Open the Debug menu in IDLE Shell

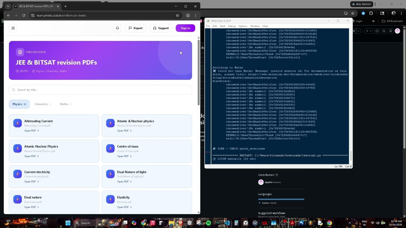pos(232,26)
